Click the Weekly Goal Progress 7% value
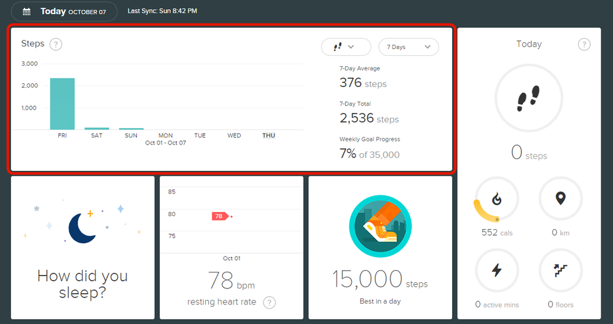 click(x=348, y=154)
